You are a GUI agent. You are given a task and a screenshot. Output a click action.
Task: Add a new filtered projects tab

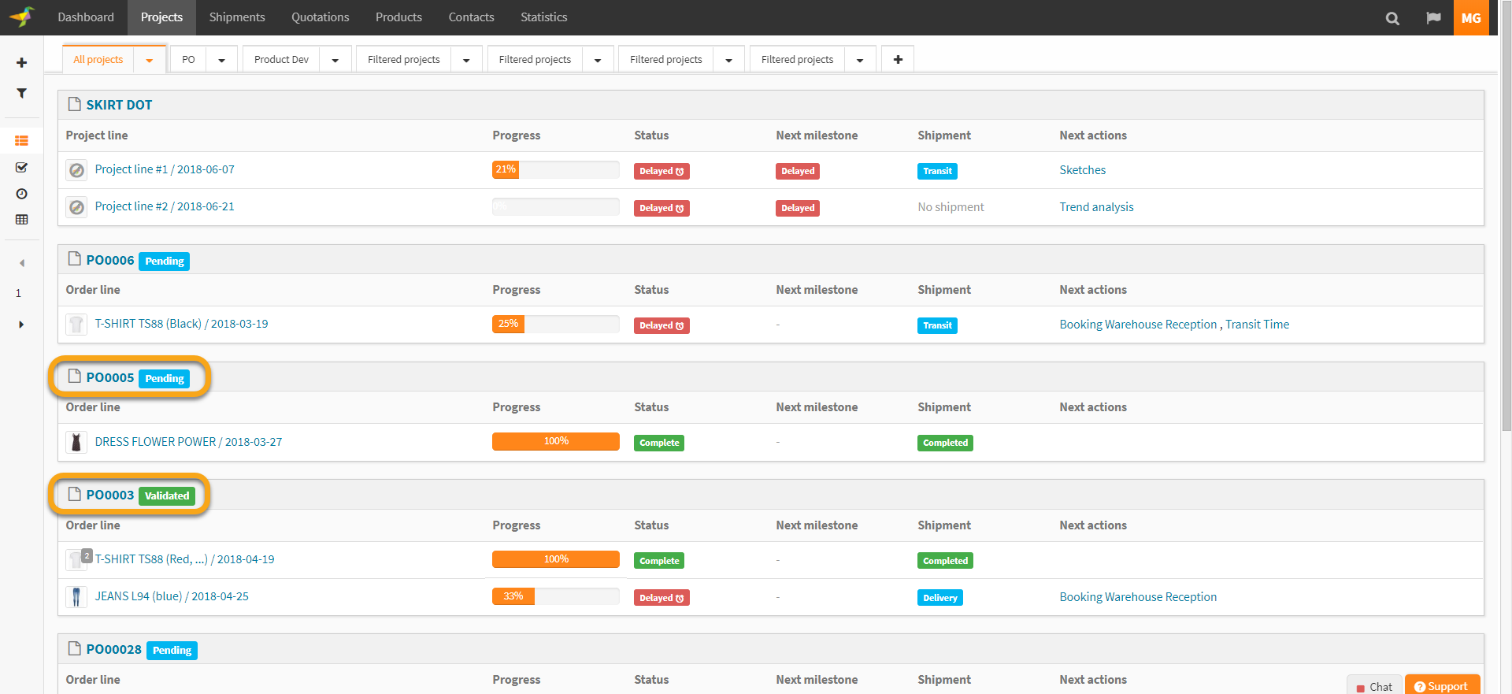click(x=898, y=60)
